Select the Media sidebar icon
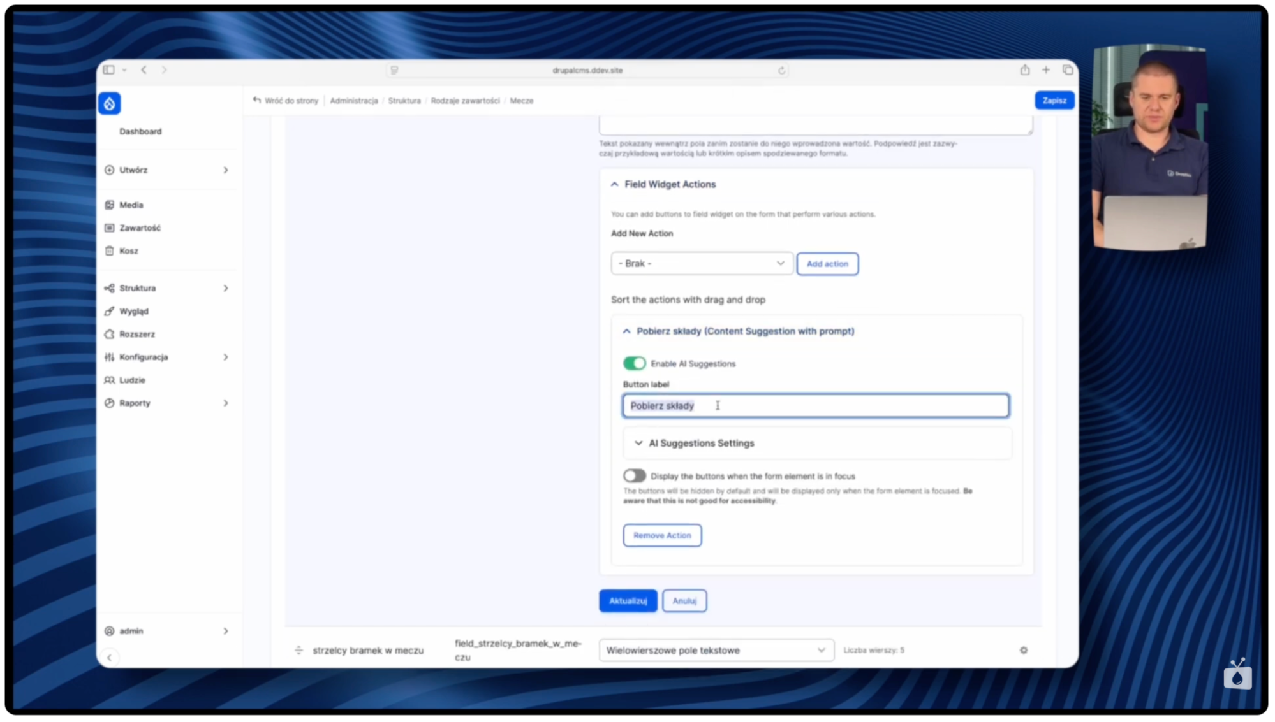 click(110, 205)
